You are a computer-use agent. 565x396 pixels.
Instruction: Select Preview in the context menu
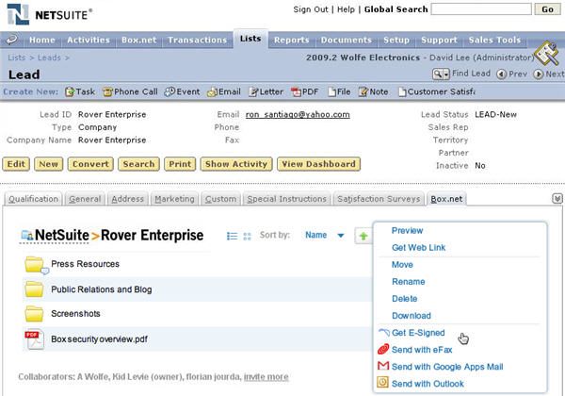407,230
